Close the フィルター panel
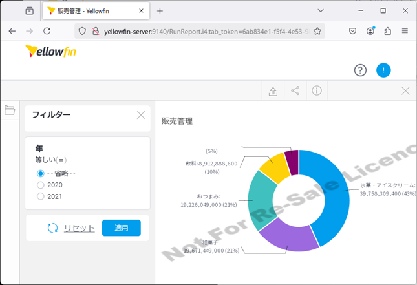The image size is (417, 285). point(141,115)
